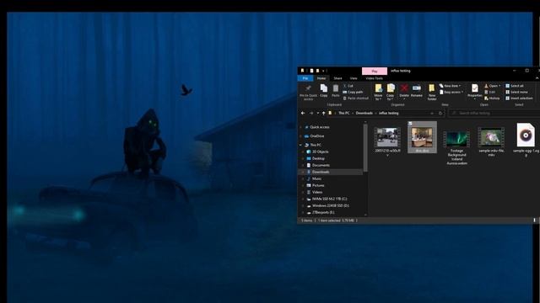This screenshot has width=540, height=303.
Task: Refresh the folder via address bar button
Action: coord(440,113)
